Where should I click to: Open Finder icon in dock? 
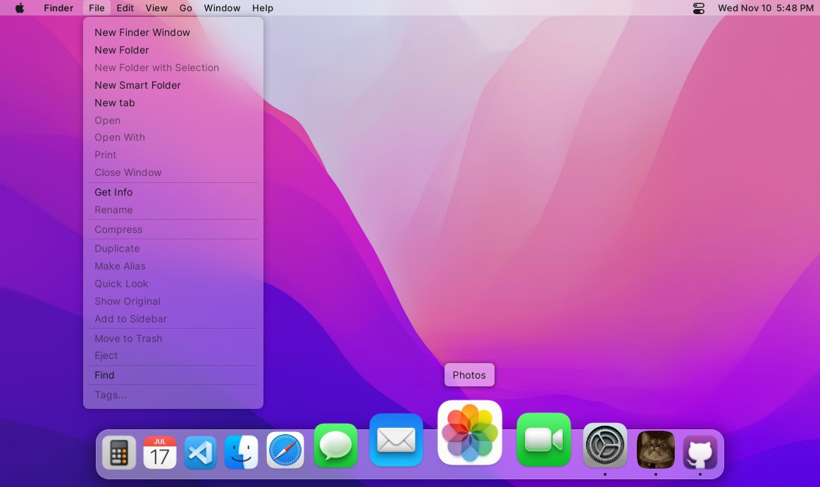(x=241, y=452)
